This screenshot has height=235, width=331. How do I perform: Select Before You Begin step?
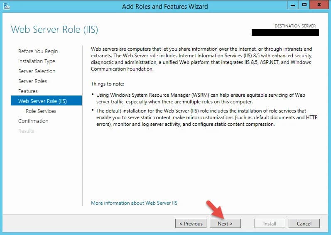[x=38, y=51]
